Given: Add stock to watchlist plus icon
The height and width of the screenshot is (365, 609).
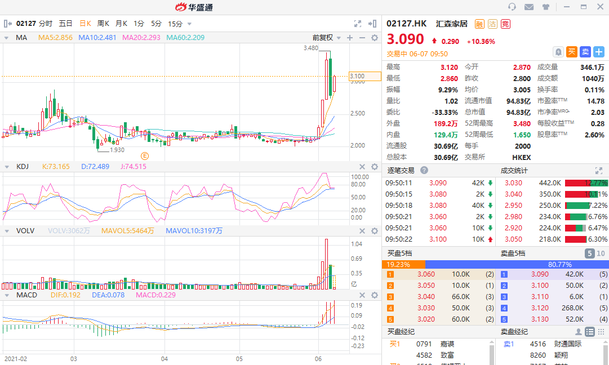Looking at the screenshot, I should coord(599,52).
